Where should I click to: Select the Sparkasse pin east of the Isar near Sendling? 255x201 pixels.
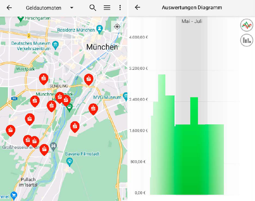coord(89,79)
